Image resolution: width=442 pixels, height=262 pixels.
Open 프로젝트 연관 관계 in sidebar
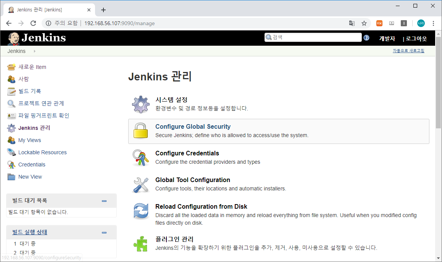(x=41, y=104)
